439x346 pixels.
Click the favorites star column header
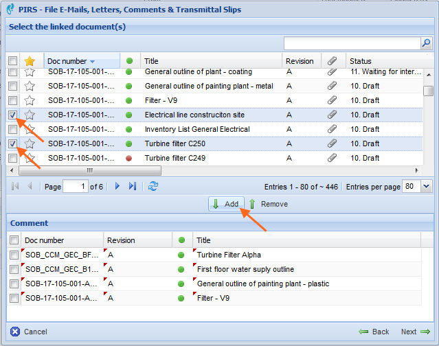point(30,61)
